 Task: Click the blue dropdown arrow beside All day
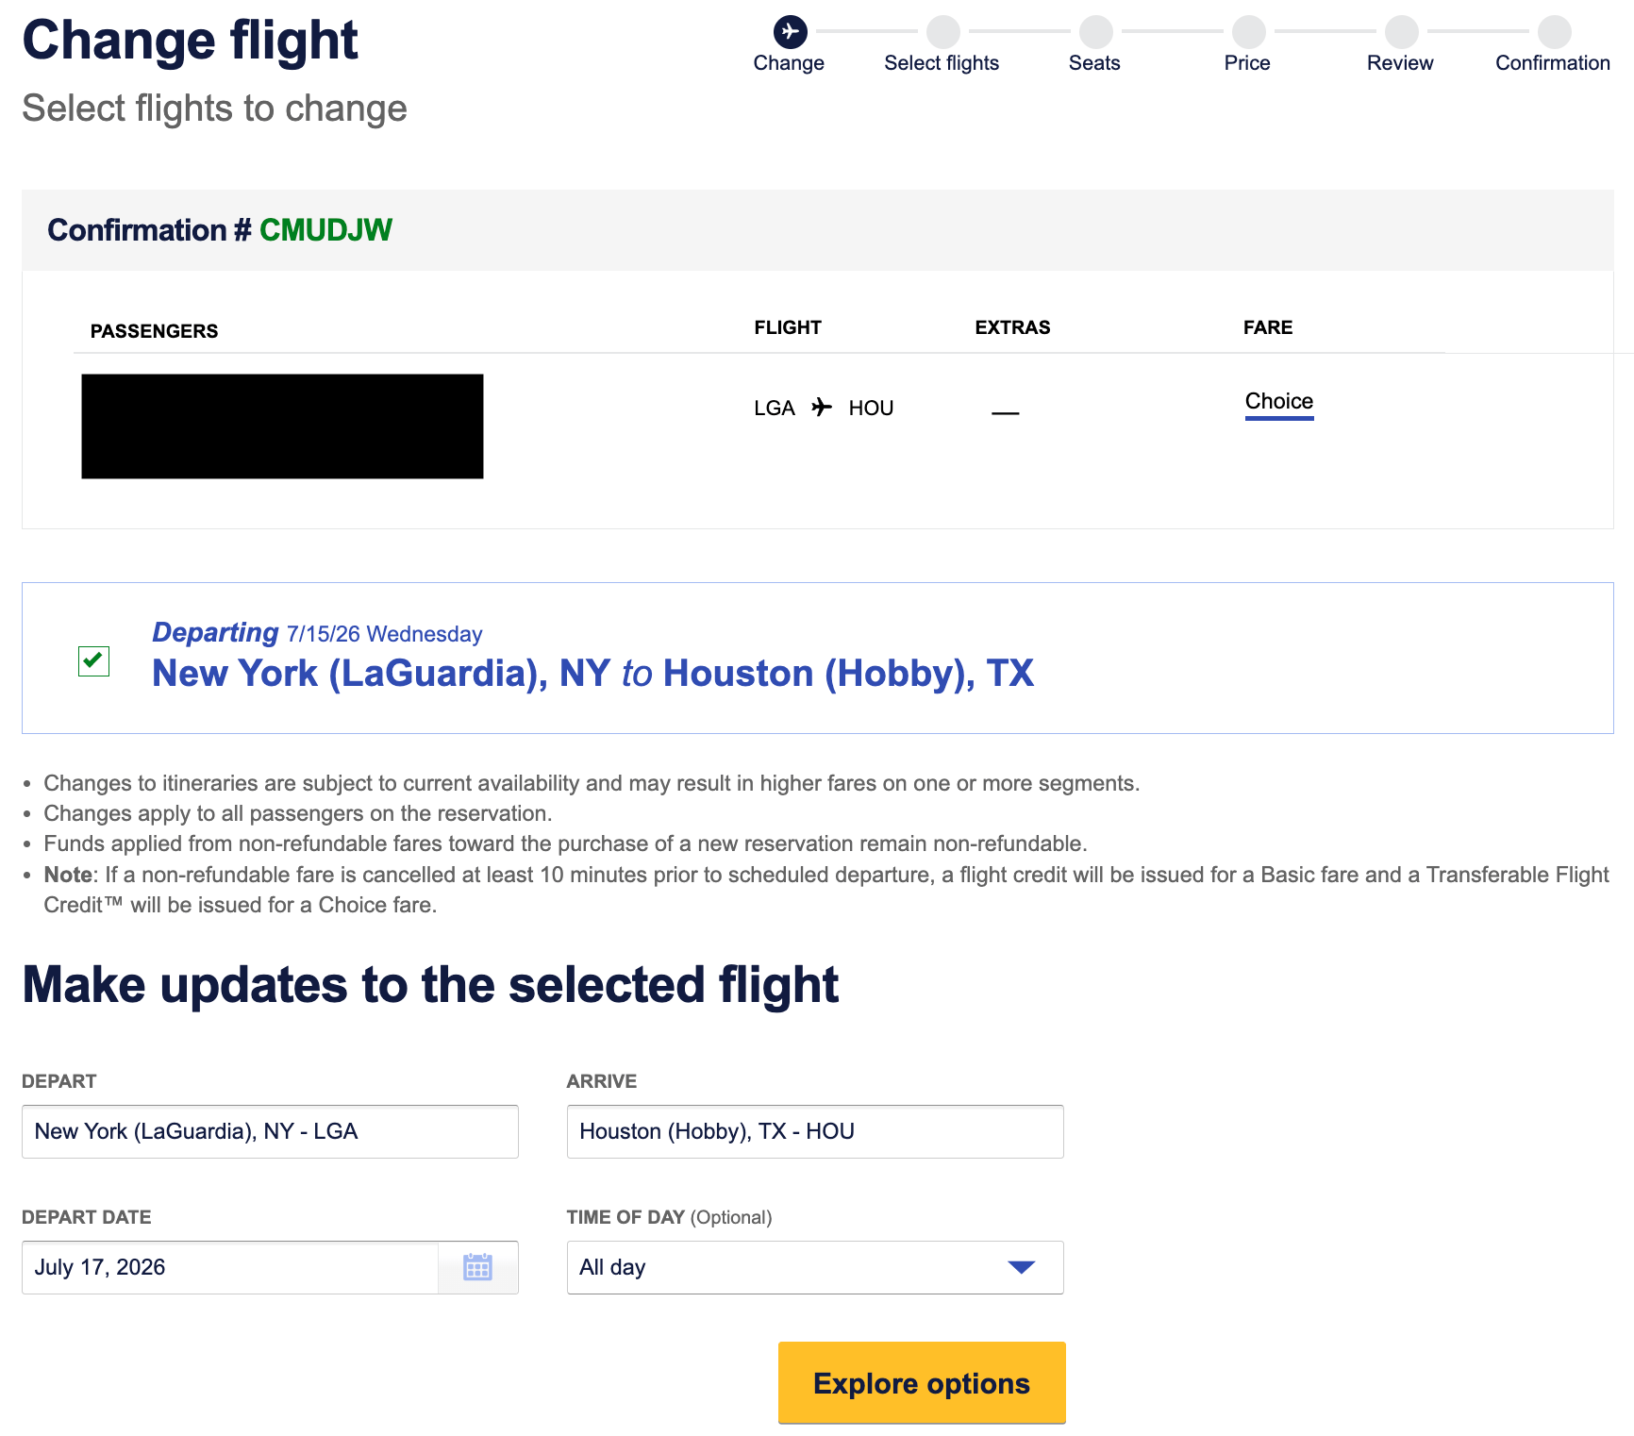pos(1021,1267)
